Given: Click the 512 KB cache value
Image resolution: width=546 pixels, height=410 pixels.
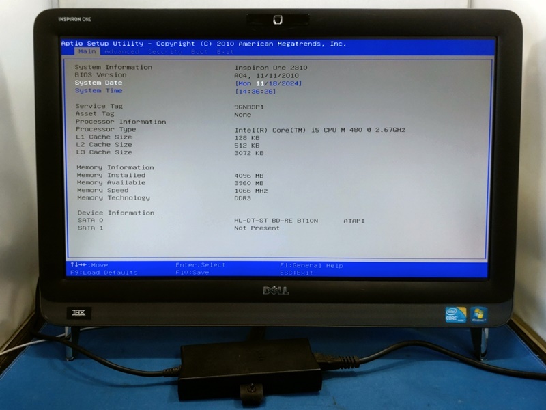Looking at the screenshot, I should tap(247, 146).
